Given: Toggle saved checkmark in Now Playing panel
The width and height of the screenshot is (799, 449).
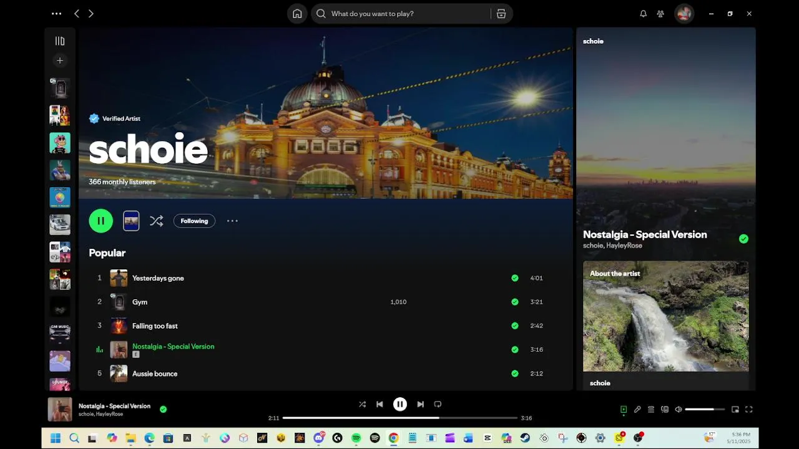Looking at the screenshot, I should pos(743,239).
